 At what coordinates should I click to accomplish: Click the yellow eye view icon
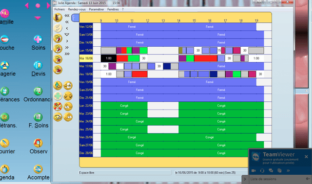[x=58, y=117]
